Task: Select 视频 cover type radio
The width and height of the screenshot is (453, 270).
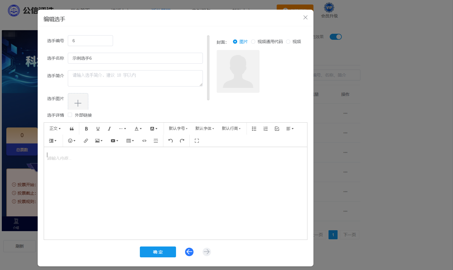Action: [288, 42]
